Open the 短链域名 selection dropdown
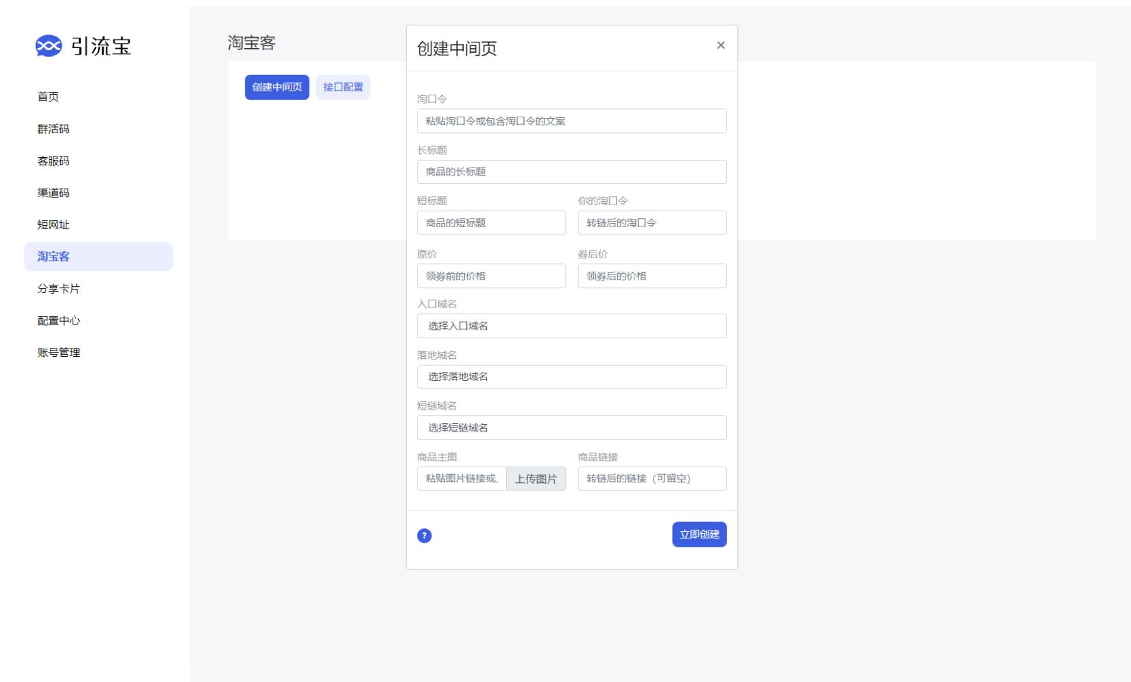 point(571,427)
